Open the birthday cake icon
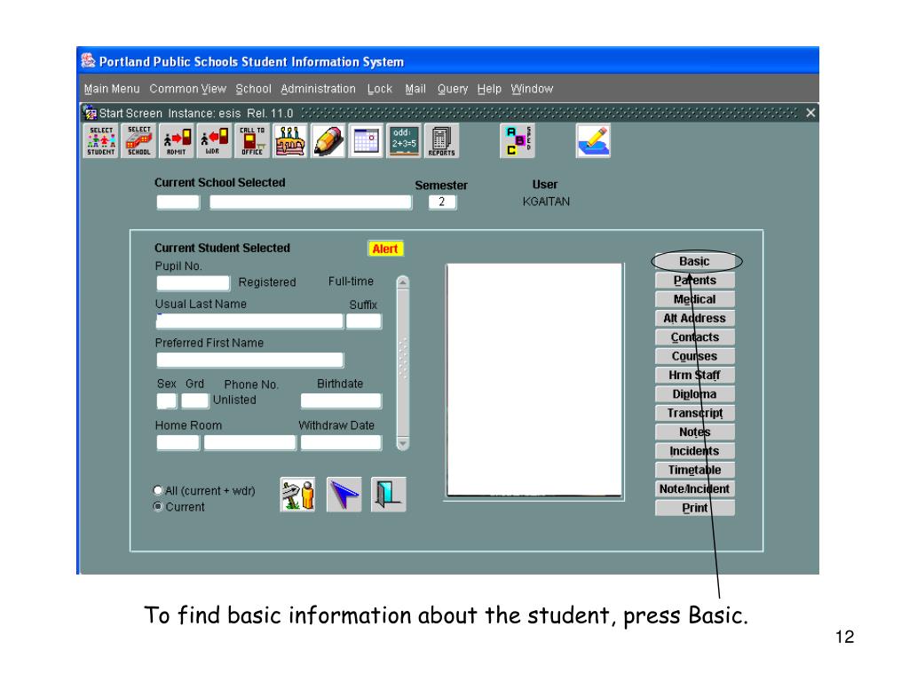909x682 pixels. (290, 140)
